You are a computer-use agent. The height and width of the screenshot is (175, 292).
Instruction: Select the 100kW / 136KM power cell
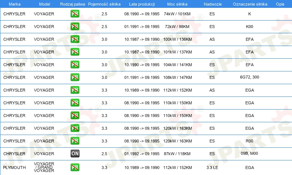177,39
